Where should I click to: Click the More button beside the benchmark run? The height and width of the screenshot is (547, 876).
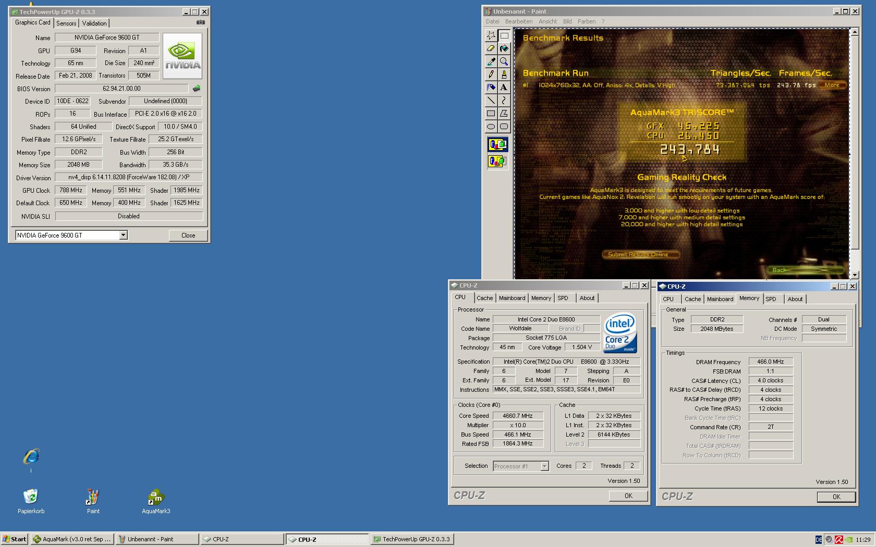point(832,85)
